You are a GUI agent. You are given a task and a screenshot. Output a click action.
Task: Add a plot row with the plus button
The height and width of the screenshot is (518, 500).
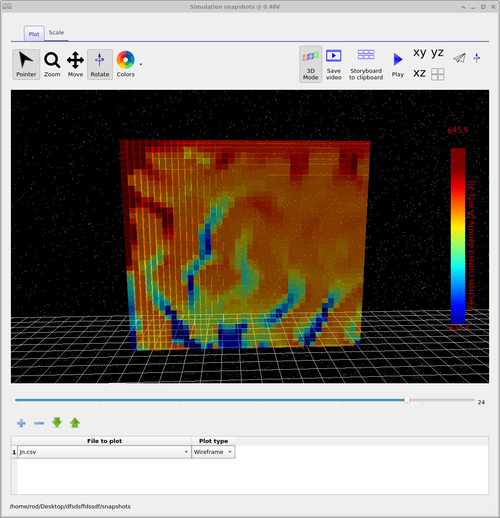click(21, 423)
